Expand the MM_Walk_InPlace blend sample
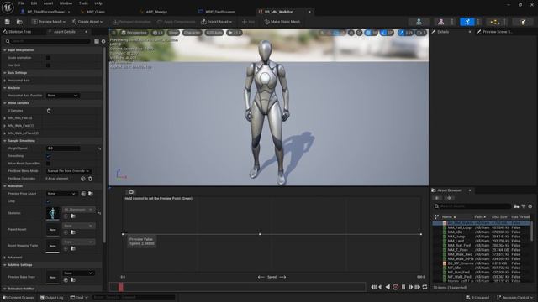 coord(5,133)
